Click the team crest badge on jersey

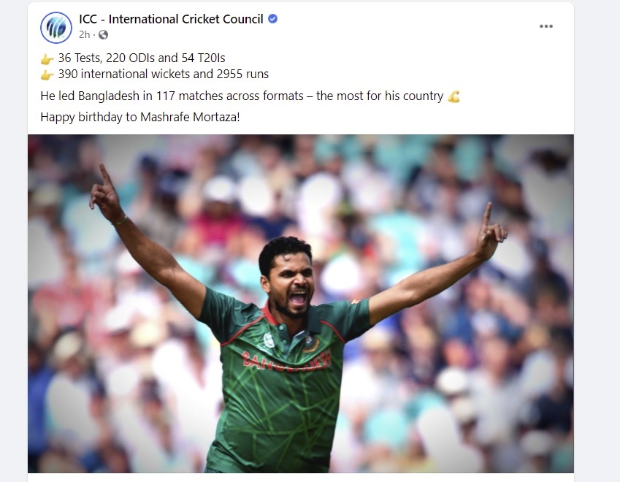coord(311,344)
